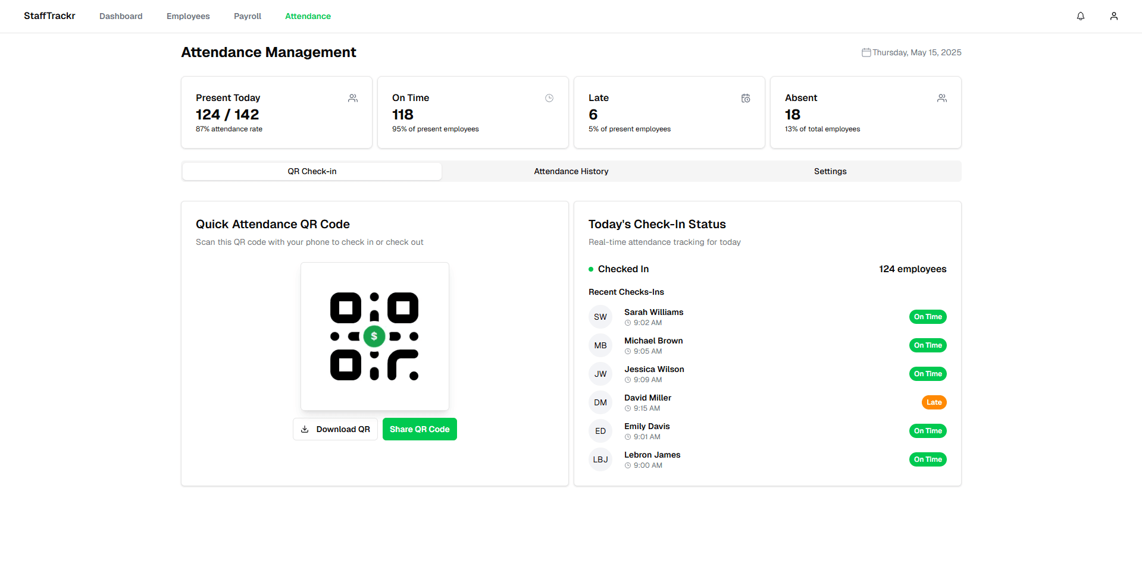
Task: Click the calendar icon beside the date
Action: [866, 52]
